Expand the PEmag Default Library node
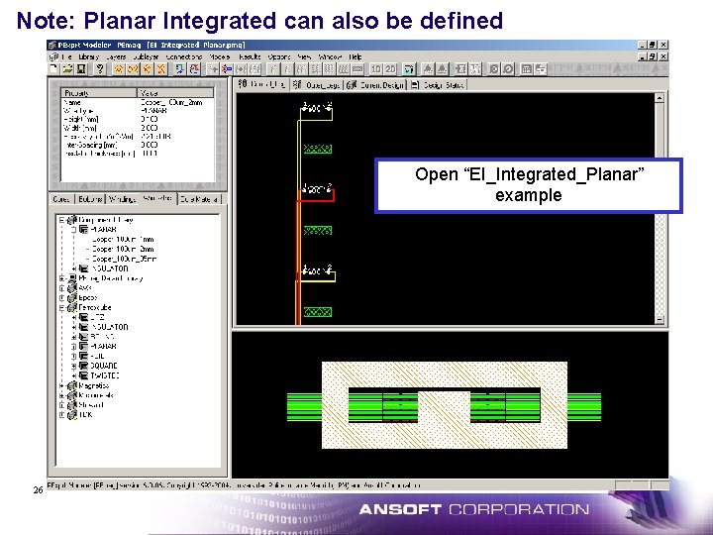The height and width of the screenshot is (535, 713). (62, 278)
